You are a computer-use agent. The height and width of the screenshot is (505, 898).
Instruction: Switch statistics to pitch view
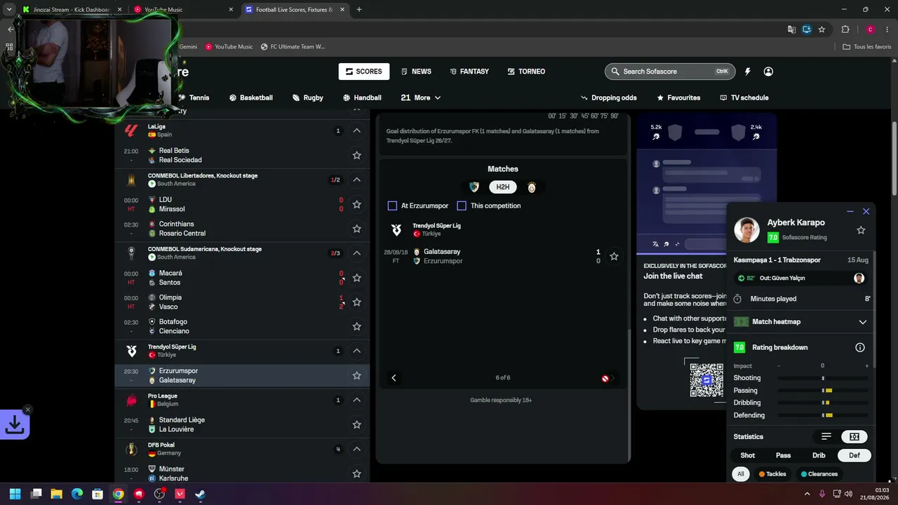point(855,436)
